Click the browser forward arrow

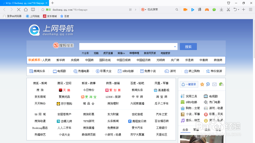coord(11,10)
